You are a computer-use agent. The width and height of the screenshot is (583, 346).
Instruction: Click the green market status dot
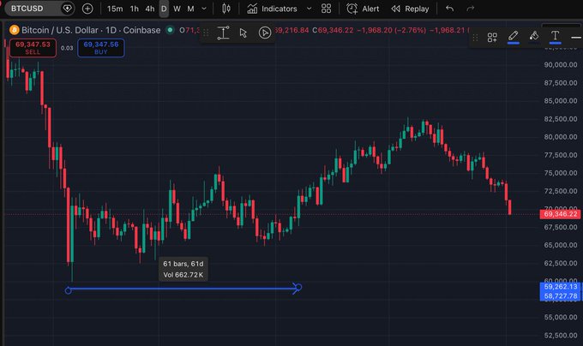(x=170, y=30)
